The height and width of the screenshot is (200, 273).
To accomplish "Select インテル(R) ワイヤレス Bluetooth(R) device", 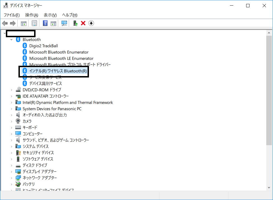I will click(58, 71).
